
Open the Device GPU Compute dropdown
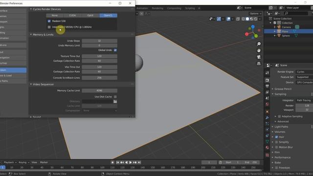304,82
